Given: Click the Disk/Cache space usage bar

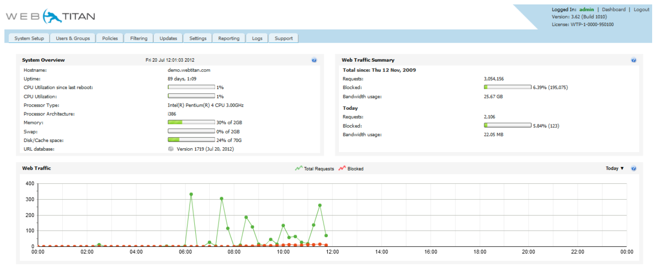Looking at the screenshot, I should 191,140.
